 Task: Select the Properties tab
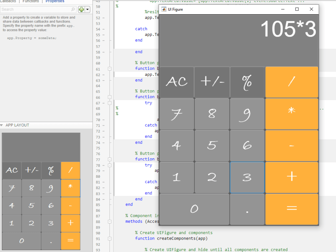[55, 1]
